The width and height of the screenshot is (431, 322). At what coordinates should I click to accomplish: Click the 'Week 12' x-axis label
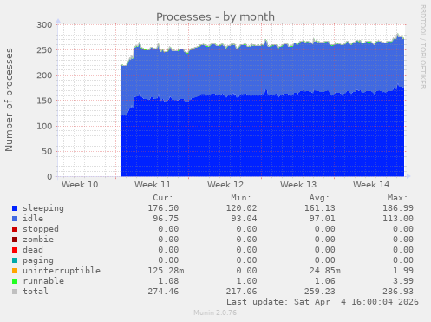click(x=225, y=185)
